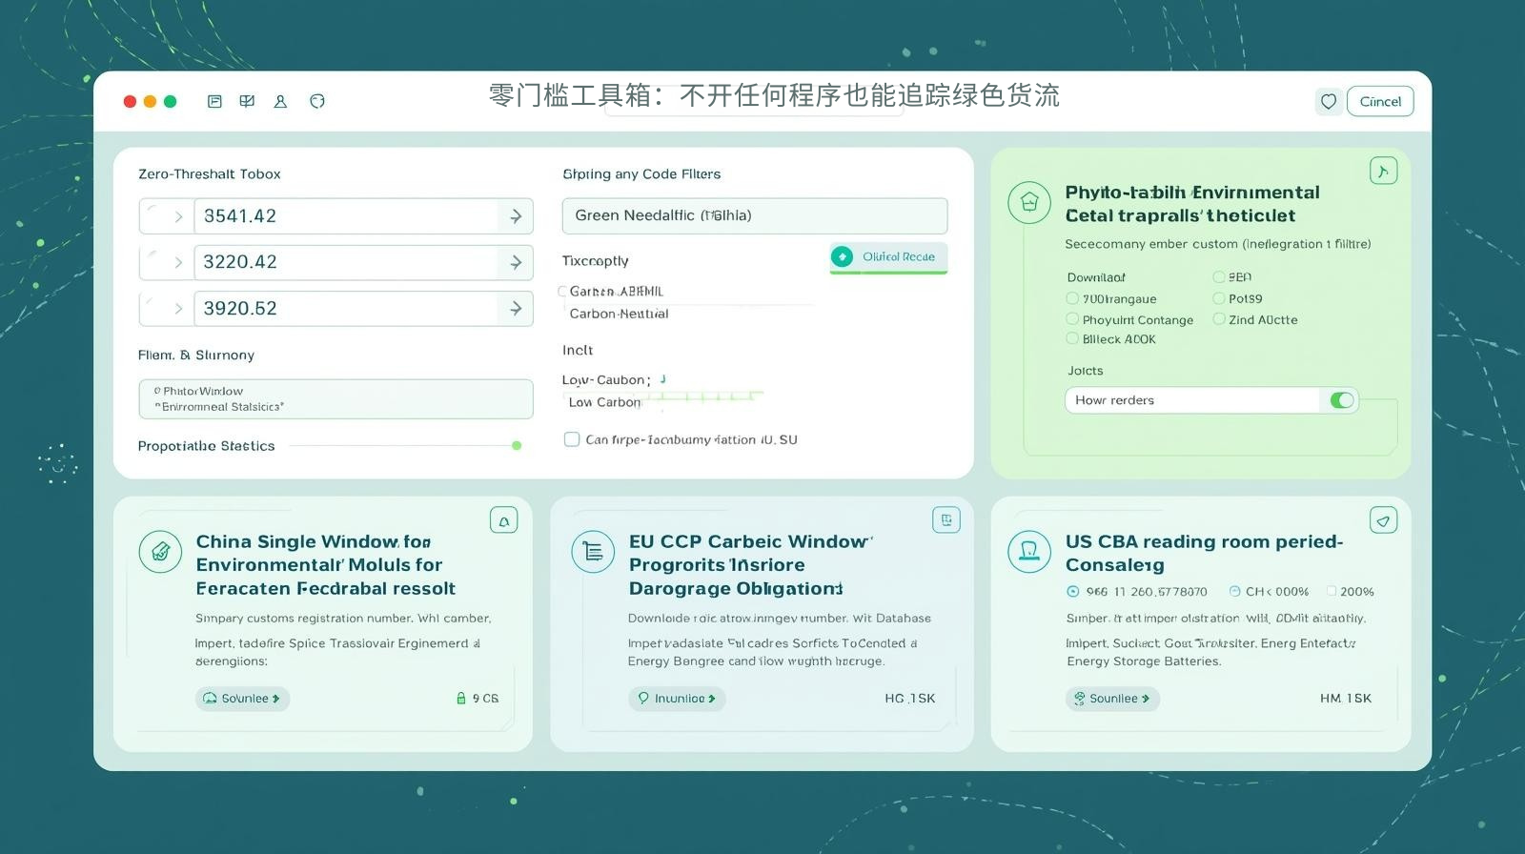Click the arrow at right of 3220.42

click(x=516, y=262)
